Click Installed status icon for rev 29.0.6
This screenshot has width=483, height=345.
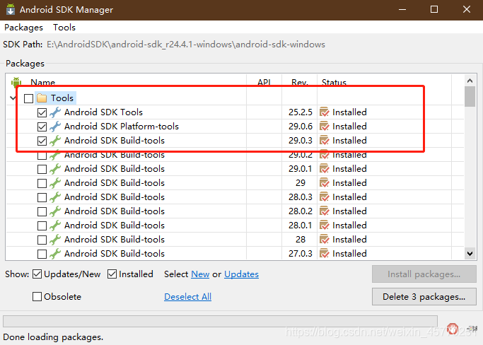(325, 127)
